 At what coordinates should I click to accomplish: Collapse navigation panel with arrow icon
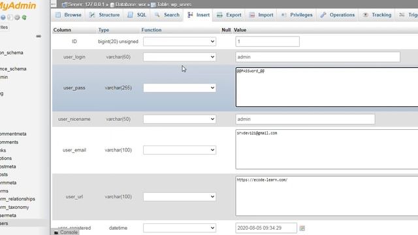pyautogui.click(x=54, y=4)
